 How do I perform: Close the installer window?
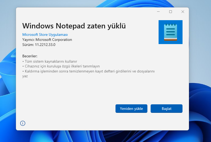tap(183, 12)
